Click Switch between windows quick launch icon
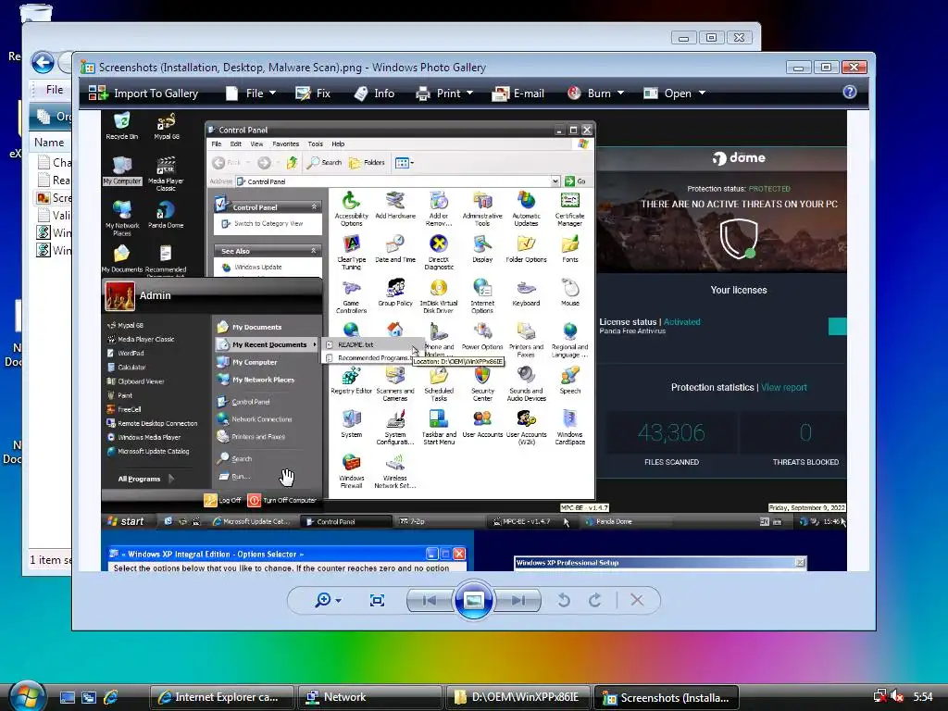Viewport: 948px width, 711px height. [x=89, y=697]
